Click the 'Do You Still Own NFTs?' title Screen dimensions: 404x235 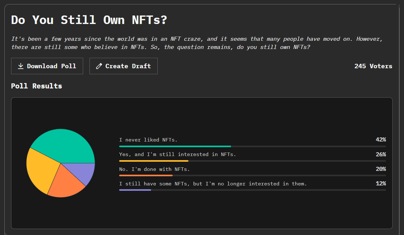[x=89, y=20]
